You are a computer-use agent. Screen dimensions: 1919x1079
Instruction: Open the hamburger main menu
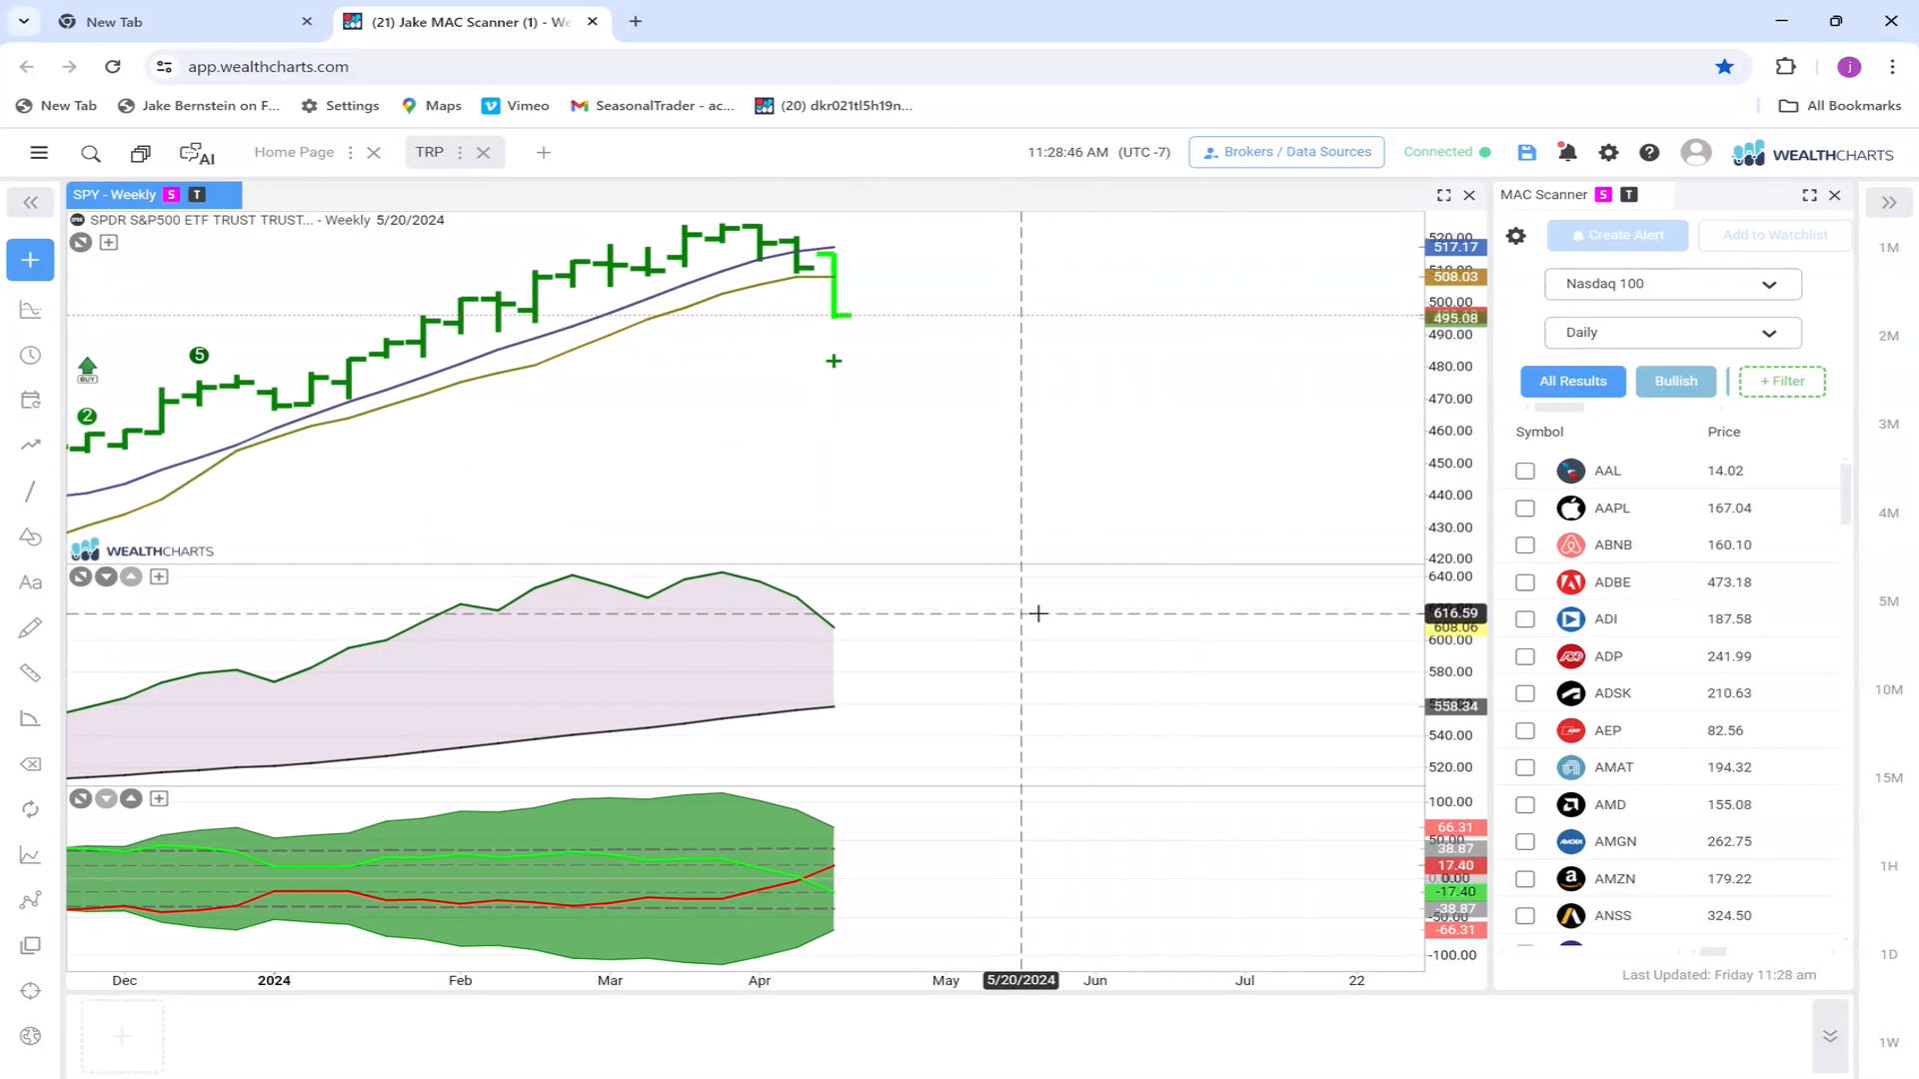point(39,153)
